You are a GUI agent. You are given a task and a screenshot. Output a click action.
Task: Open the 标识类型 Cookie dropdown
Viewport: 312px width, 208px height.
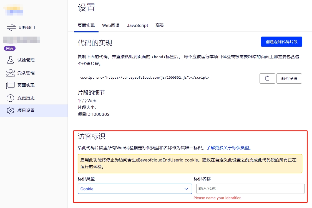pos(135,189)
